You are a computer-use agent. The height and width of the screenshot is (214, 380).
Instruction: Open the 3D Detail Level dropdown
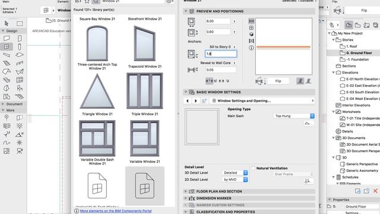pyautogui.click(x=235, y=172)
